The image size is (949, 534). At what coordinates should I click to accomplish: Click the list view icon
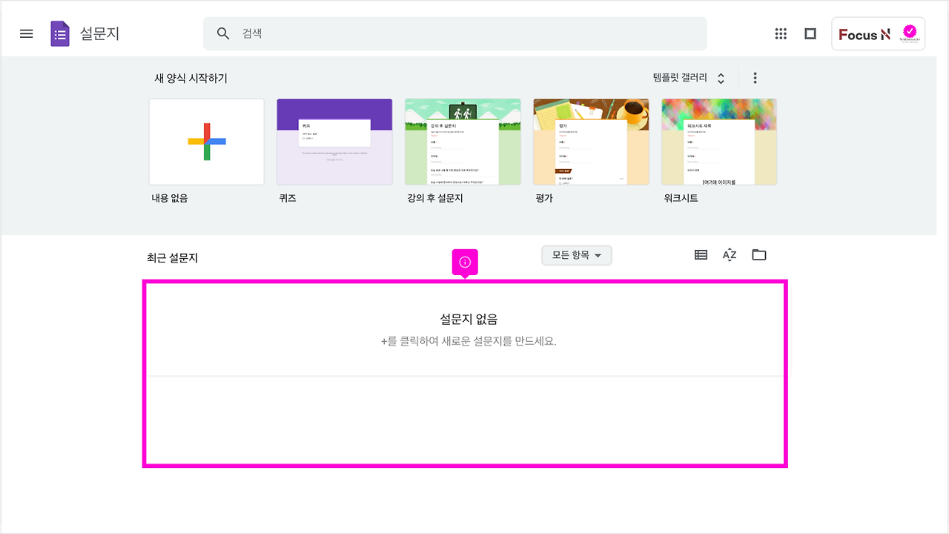pos(700,254)
